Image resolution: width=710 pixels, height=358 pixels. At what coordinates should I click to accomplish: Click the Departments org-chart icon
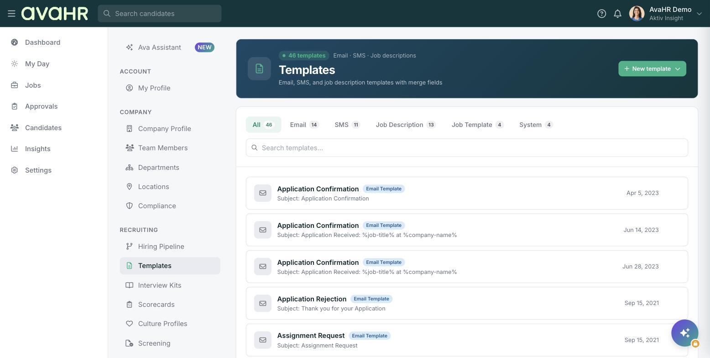point(130,168)
